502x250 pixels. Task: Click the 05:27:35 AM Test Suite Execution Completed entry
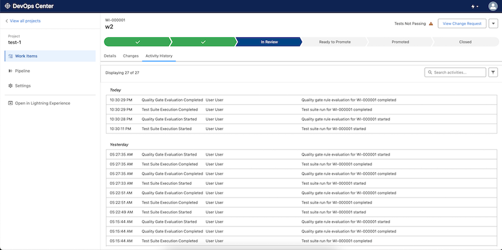[302, 164]
